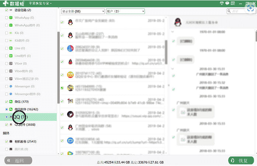The width and height of the screenshot is (257, 166).
Task: Open the blue video camera avatar of chat 1816533856
Action: 70,141
